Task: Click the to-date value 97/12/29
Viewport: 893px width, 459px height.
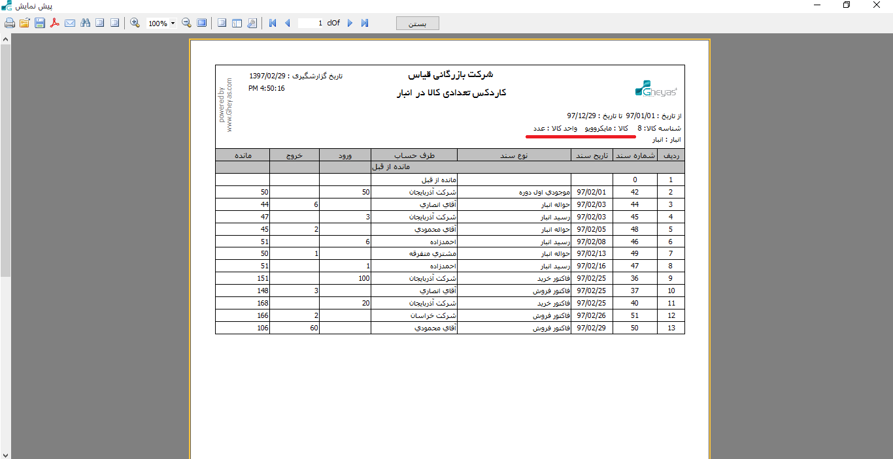Action: pos(581,116)
